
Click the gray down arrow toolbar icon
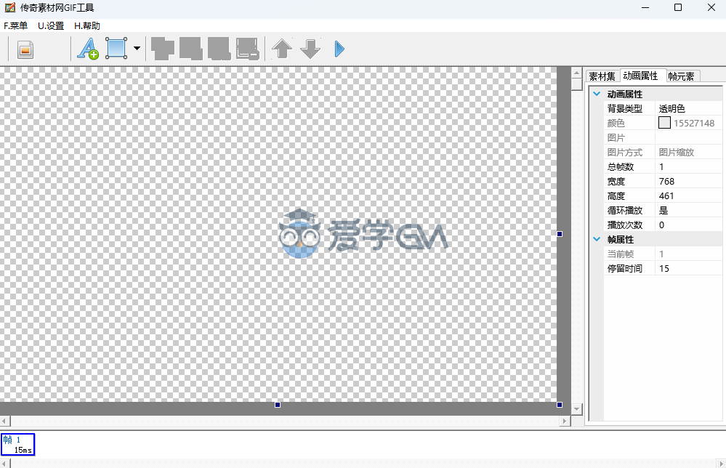pos(310,49)
